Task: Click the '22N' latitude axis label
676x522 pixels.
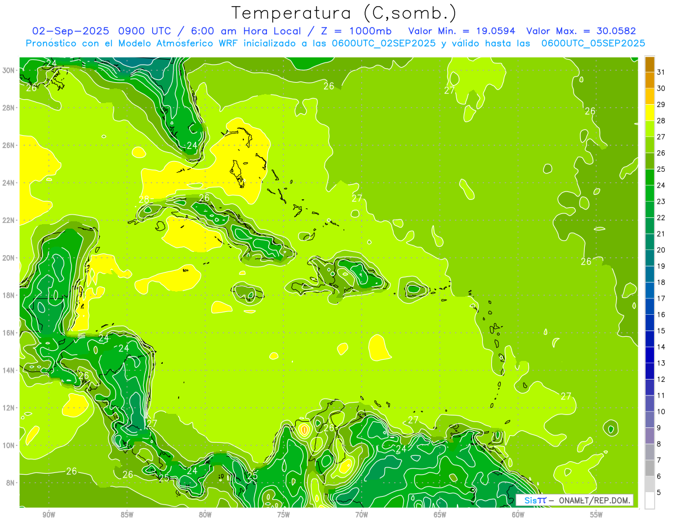Action: (x=10, y=220)
